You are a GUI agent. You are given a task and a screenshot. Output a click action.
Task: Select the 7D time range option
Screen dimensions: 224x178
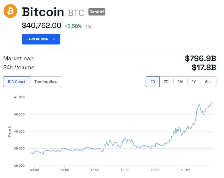(x=166, y=82)
